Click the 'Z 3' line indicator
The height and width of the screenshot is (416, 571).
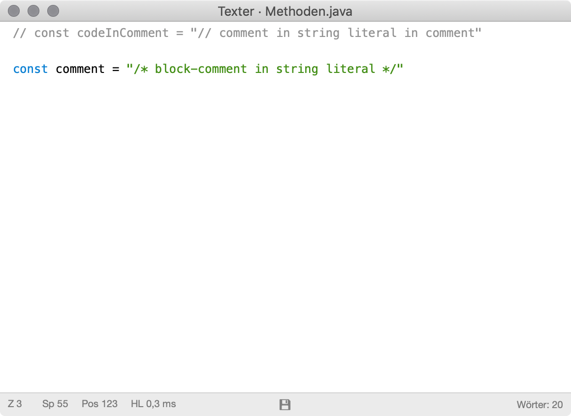[15, 404]
